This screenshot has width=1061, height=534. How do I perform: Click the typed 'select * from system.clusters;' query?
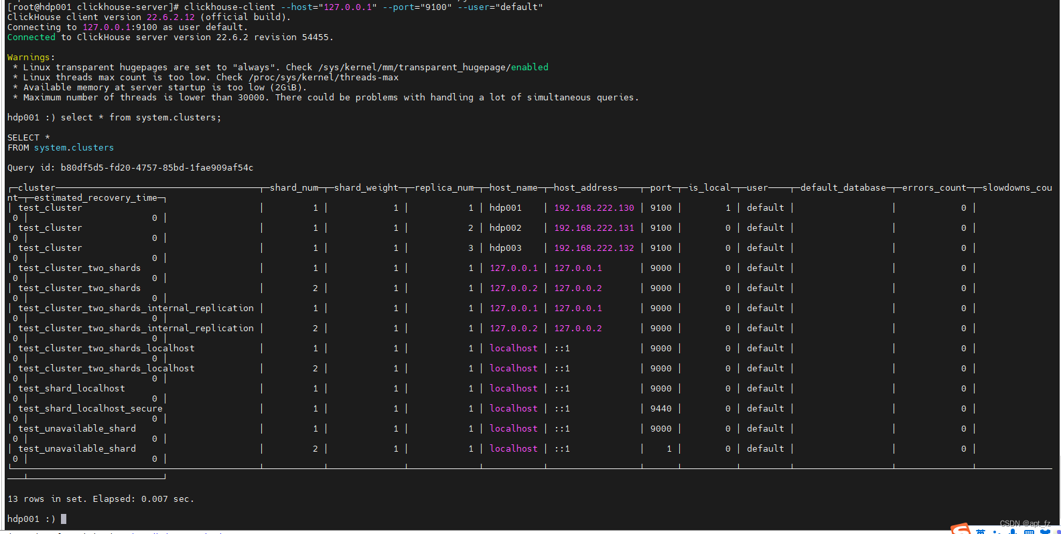click(141, 118)
